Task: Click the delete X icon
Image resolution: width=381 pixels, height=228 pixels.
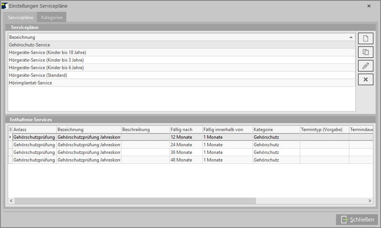Action: coord(365,79)
